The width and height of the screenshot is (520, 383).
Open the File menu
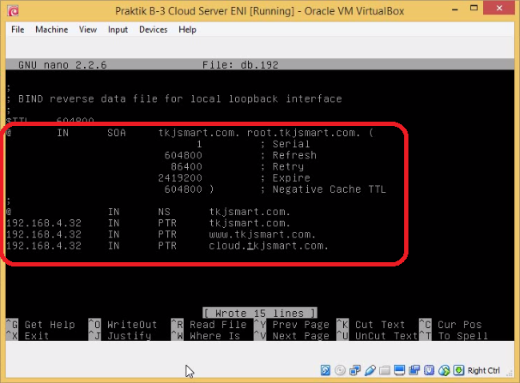click(17, 29)
